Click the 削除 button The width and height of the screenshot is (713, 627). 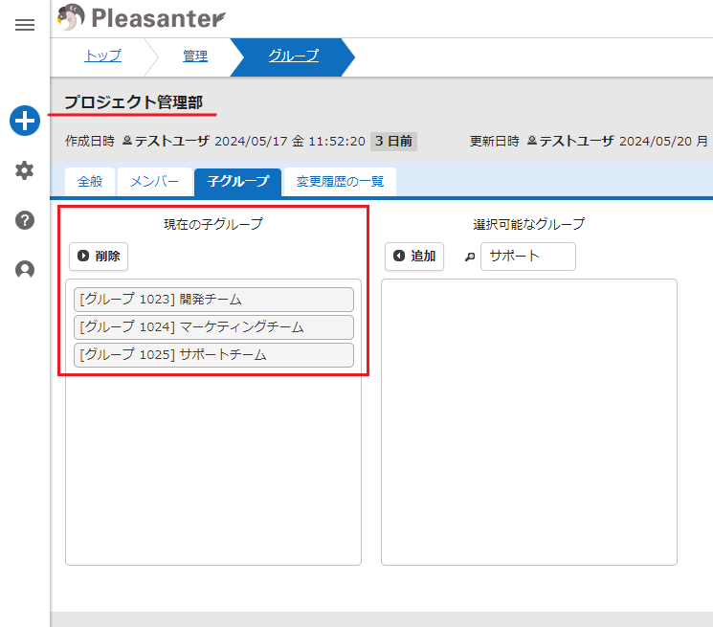[x=99, y=257]
